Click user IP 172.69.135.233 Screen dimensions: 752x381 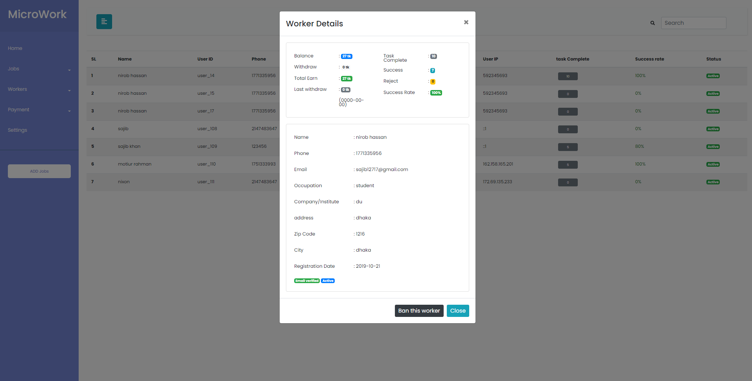pos(498,182)
